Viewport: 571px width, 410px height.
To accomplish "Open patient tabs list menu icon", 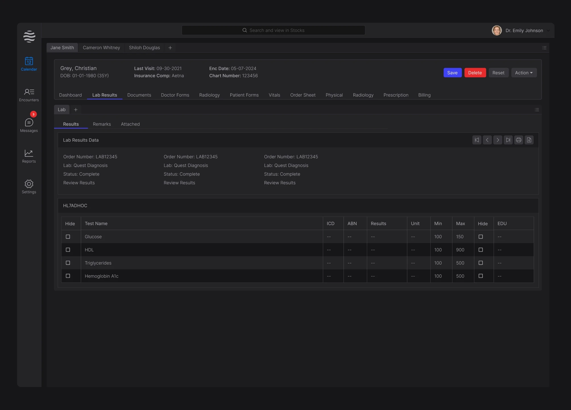I will point(544,48).
